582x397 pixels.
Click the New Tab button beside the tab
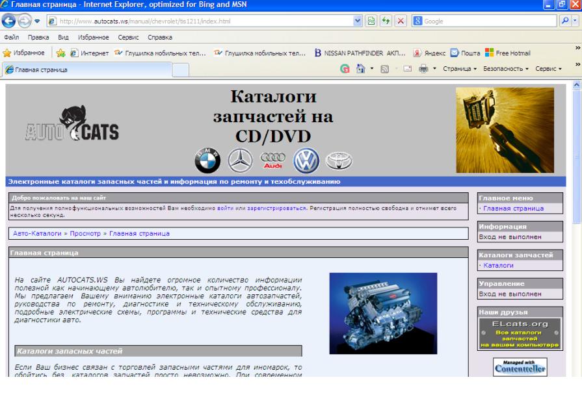coord(181,70)
